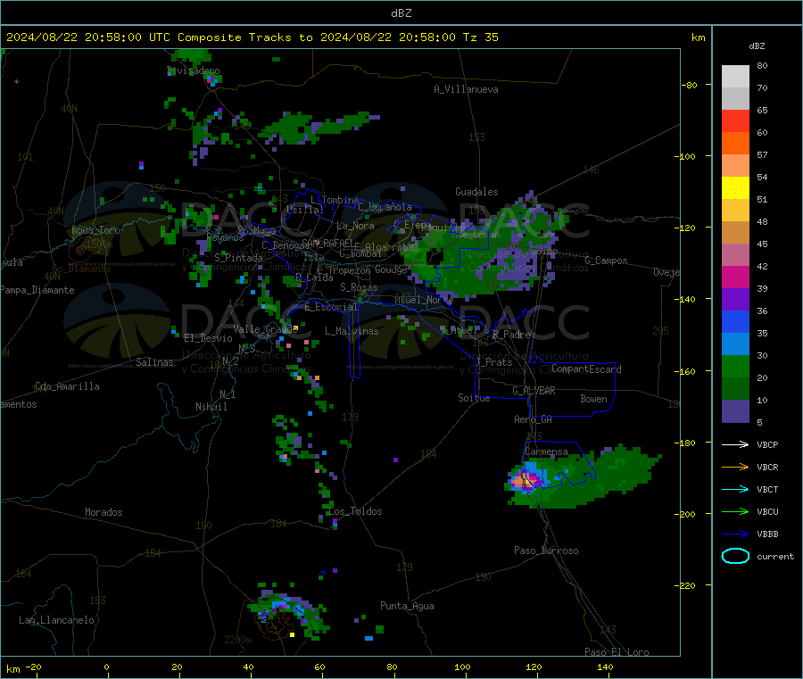Click the orange VBCR arrow in legend
This screenshot has height=679, width=803.
735,467
